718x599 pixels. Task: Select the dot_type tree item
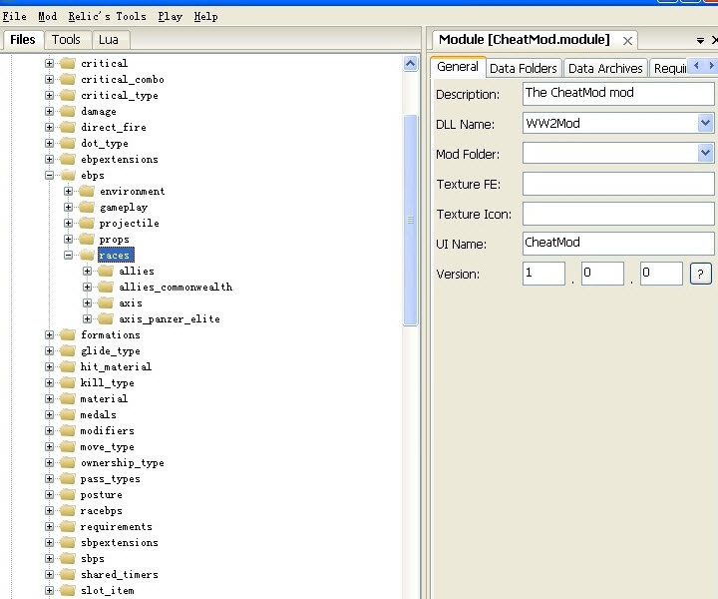105,144
